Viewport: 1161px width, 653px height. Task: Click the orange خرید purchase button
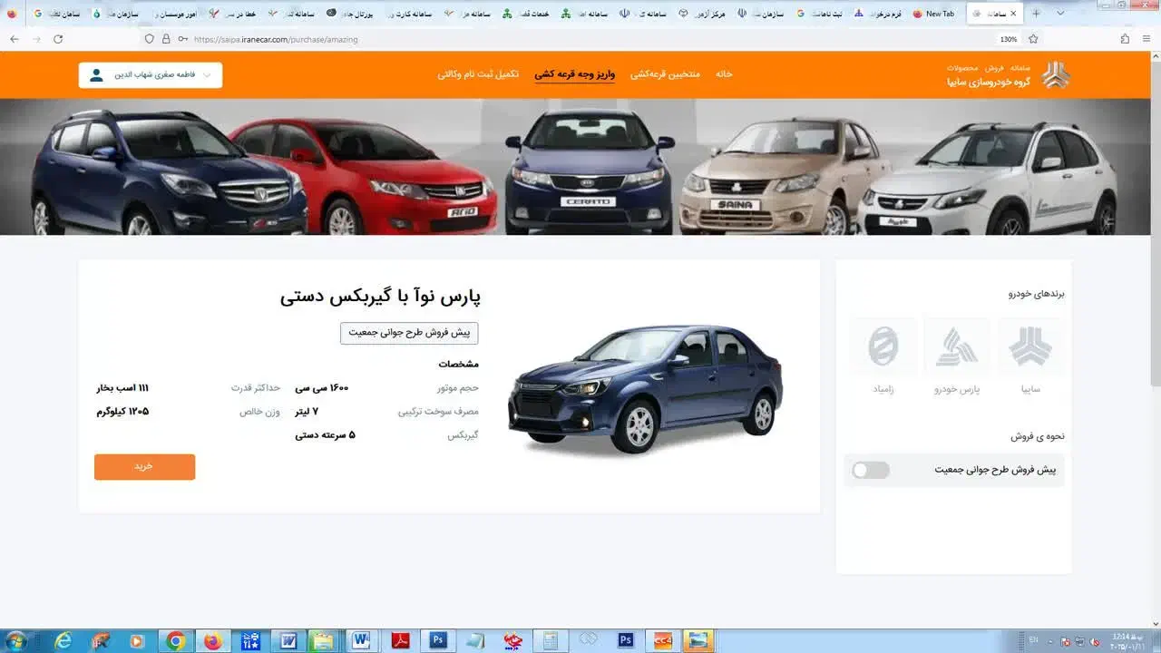tap(144, 466)
